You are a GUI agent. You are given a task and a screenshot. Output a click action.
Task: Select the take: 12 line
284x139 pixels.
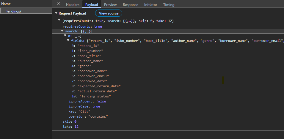[71, 127]
